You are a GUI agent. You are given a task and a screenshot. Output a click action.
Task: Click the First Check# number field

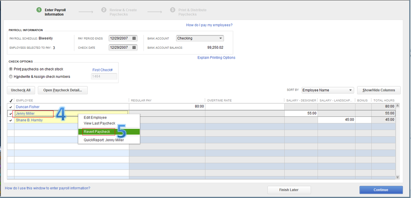[x=104, y=76]
